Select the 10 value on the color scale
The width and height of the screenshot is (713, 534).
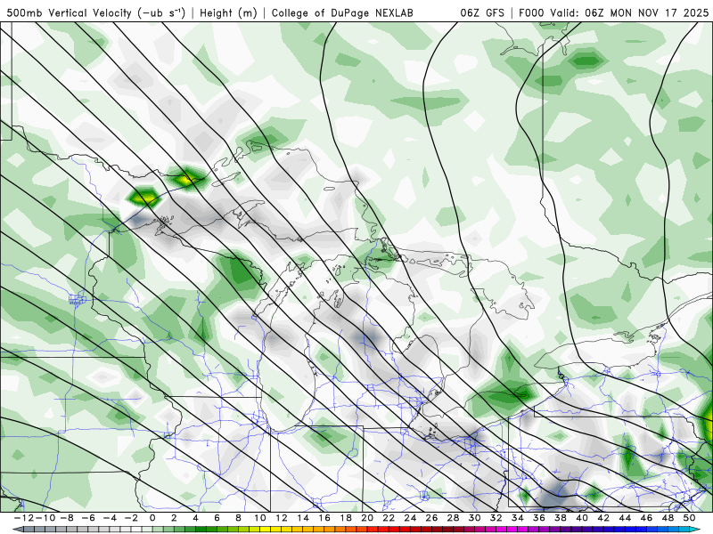[260, 518]
